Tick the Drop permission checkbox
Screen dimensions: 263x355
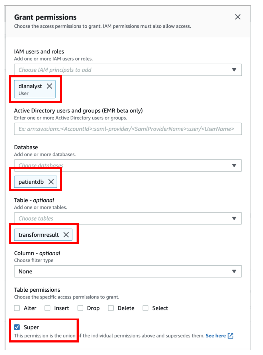pyautogui.click(x=80, y=308)
